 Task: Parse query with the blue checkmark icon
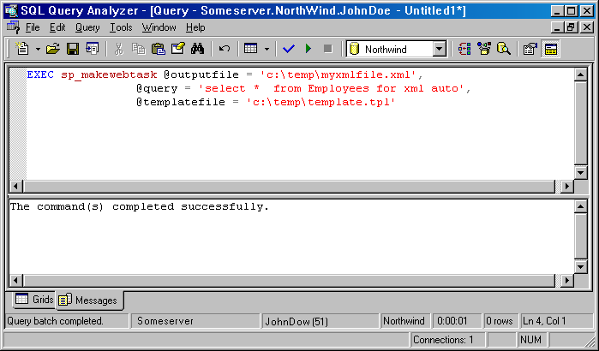tap(289, 50)
